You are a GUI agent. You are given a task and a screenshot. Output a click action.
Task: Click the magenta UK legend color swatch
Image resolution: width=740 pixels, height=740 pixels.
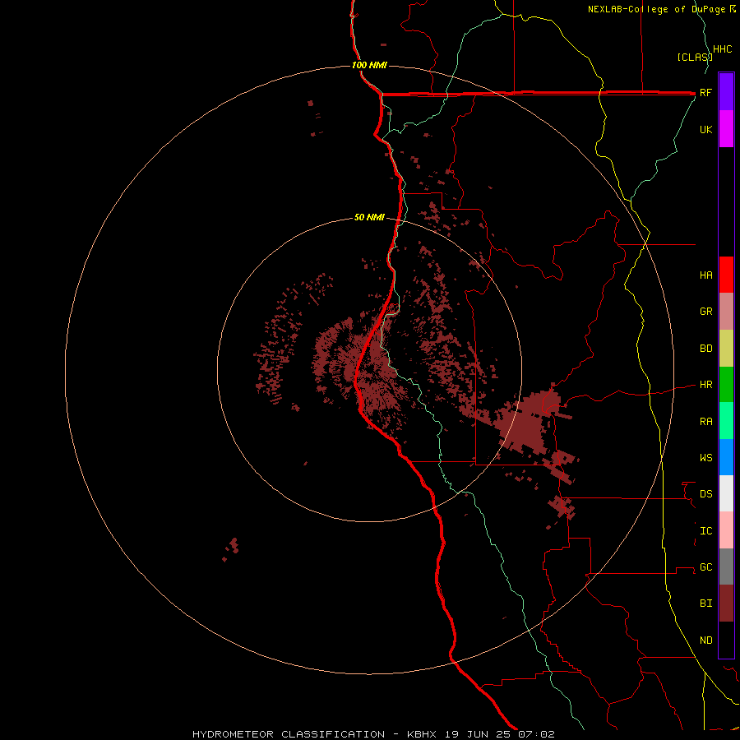(x=726, y=129)
